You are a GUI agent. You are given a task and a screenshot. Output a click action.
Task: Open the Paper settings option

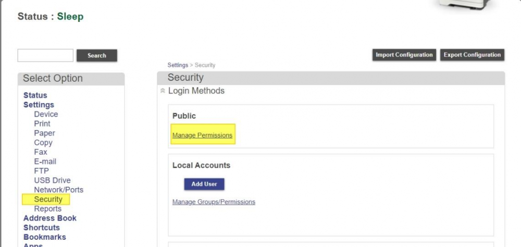pyautogui.click(x=44, y=133)
